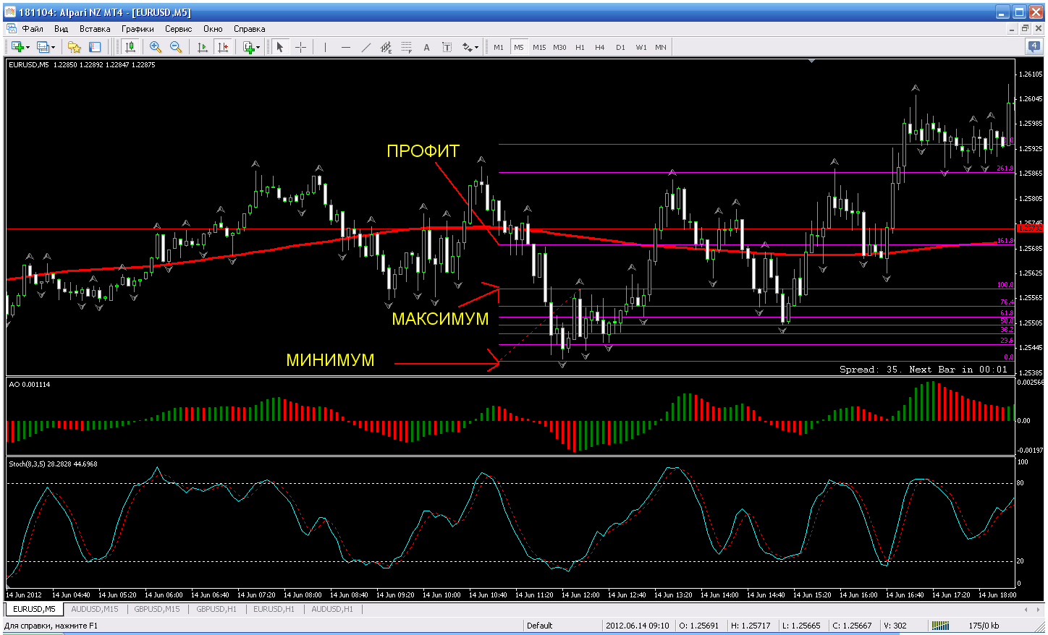Click the Indicators list plus icon
This screenshot has width=1048, height=635.
(x=249, y=47)
